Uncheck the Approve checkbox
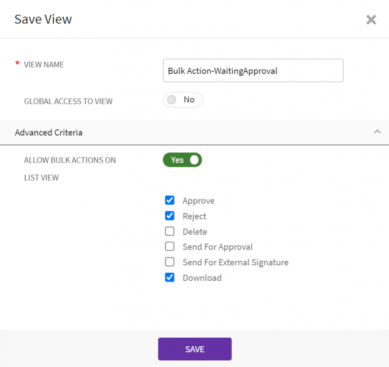The width and height of the screenshot is (389, 367). [x=170, y=200]
